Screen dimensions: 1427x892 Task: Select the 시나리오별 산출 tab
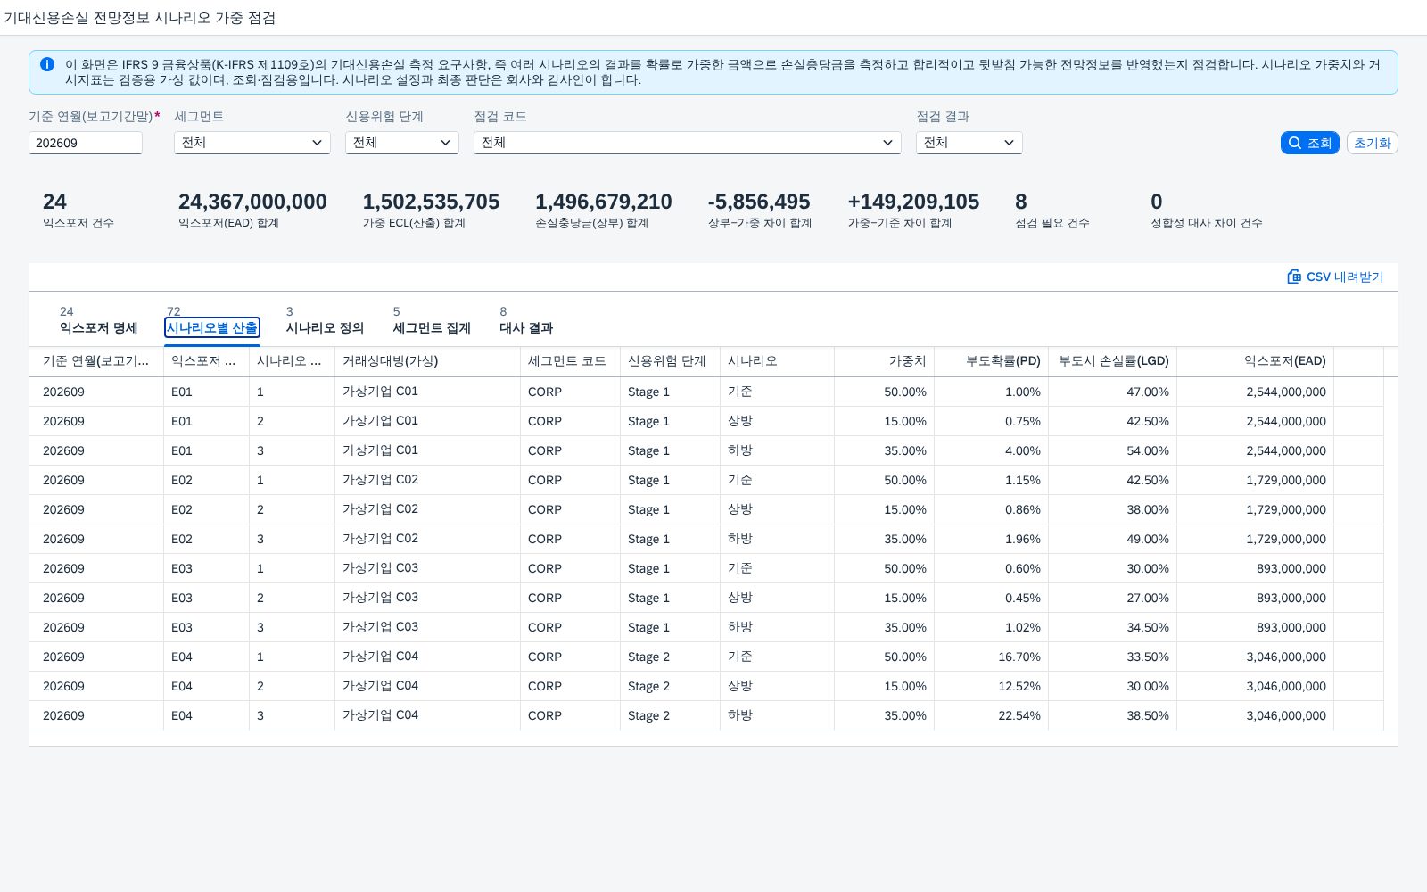click(x=212, y=327)
